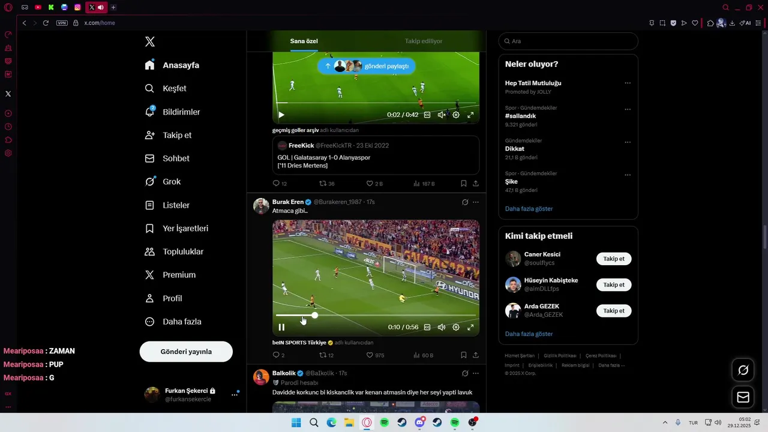The width and height of the screenshot is (768, 432).
Task: Focus the Ara search field
Action: [568, 41]
